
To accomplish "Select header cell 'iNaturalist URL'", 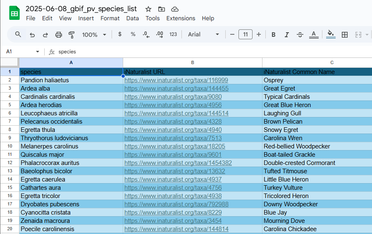I will 193,72.
